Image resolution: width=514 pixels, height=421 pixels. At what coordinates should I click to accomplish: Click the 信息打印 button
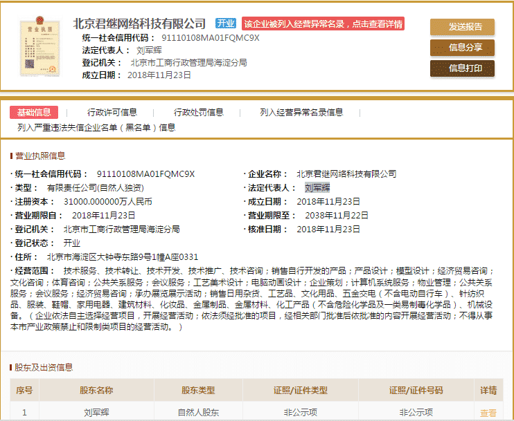pyautogui.click(x=462, y=68)
